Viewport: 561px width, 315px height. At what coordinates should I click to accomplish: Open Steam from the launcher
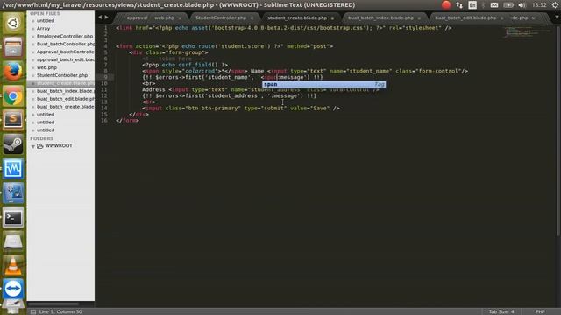[x=13, y=143]
